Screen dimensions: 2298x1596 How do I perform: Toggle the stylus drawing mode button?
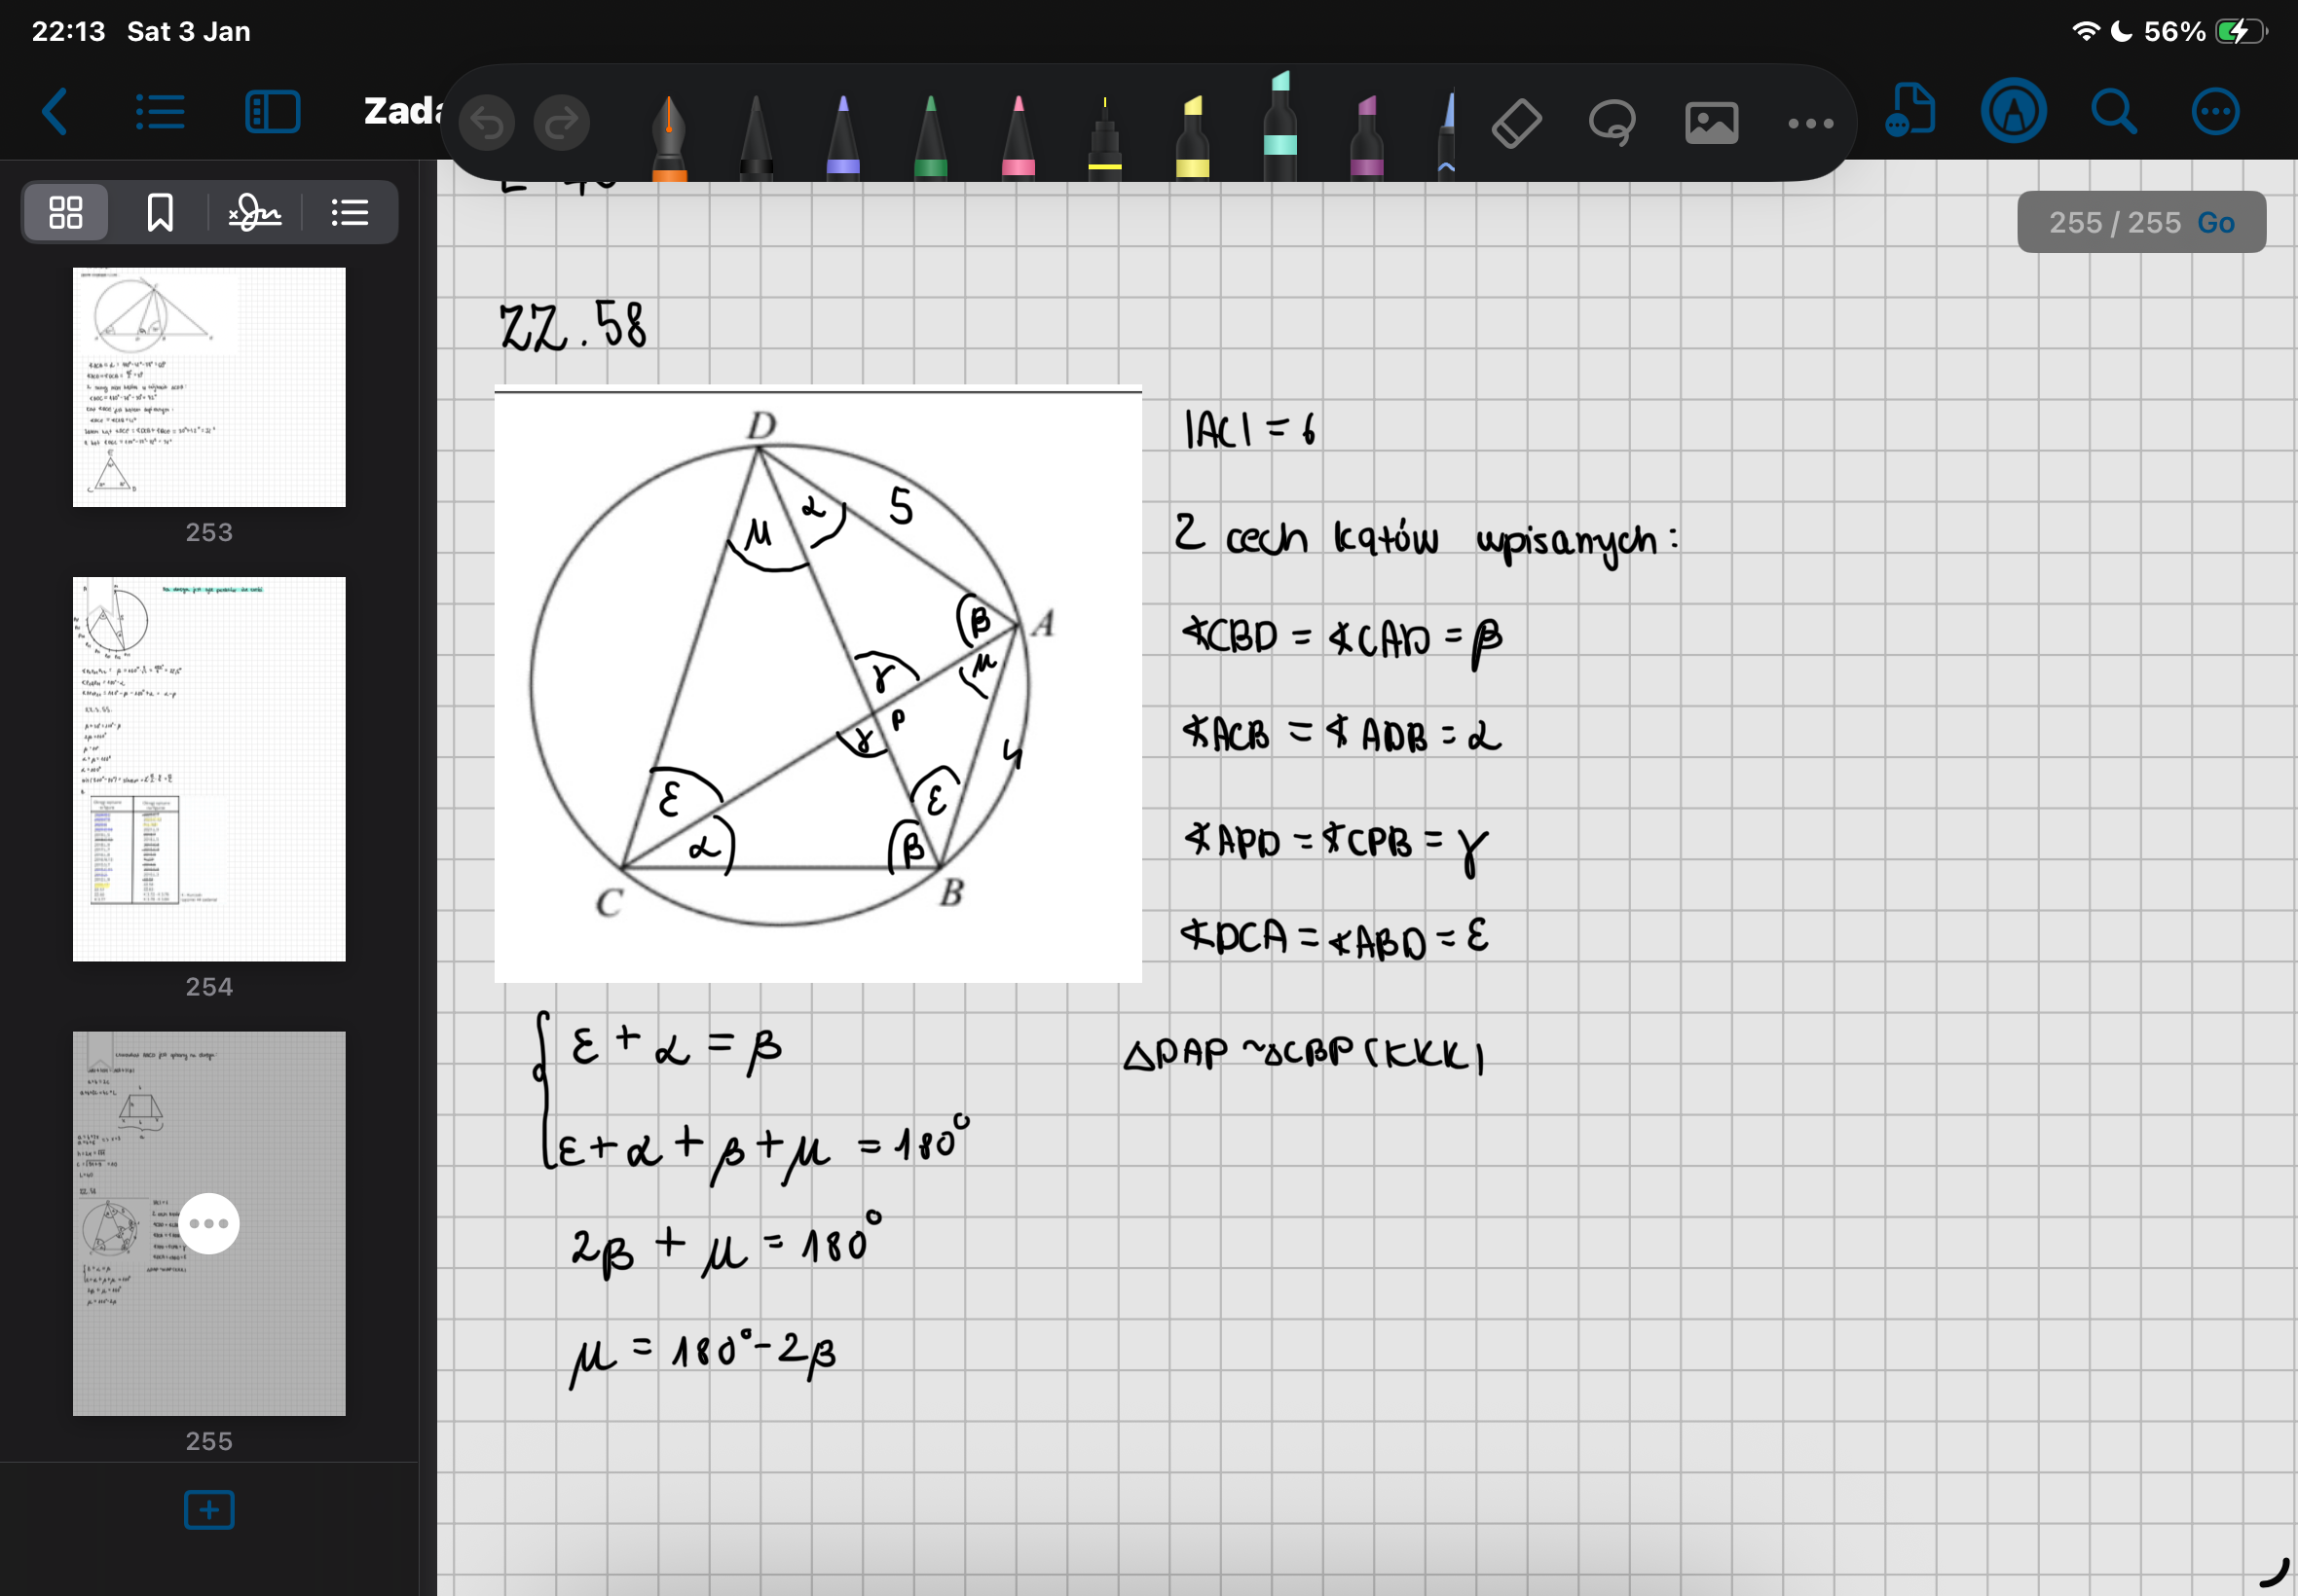coord(2013,111)
